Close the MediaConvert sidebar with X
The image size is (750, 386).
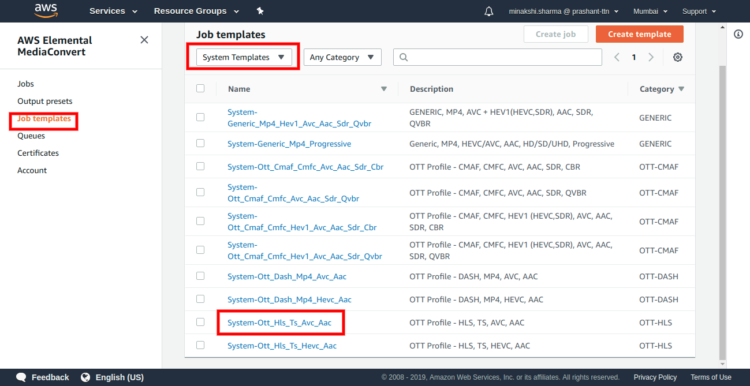click(x=144, y=40)
